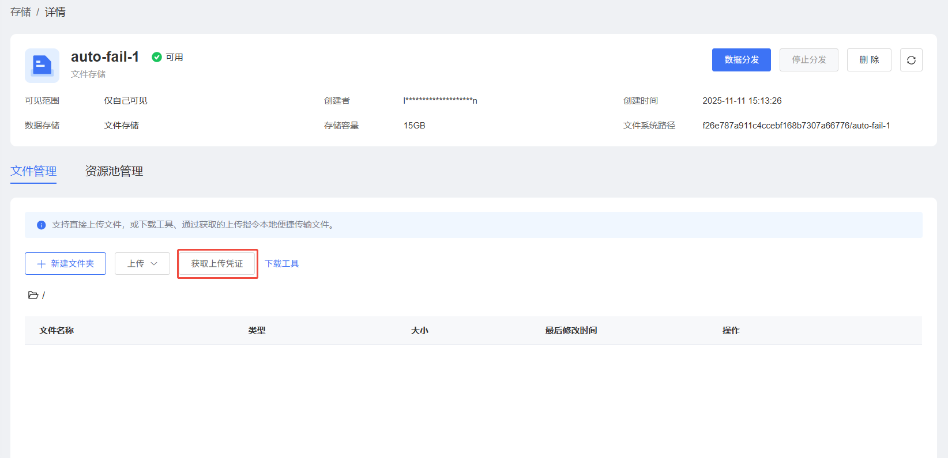Image resolution: width=948 pixels, height=458 pixels.
Task: Click the 最后修改时间 column header
Action: point(571,331)
